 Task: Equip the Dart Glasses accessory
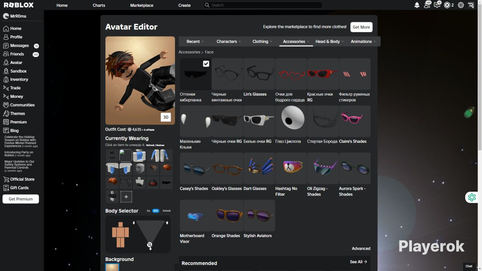tap(259, 168)
